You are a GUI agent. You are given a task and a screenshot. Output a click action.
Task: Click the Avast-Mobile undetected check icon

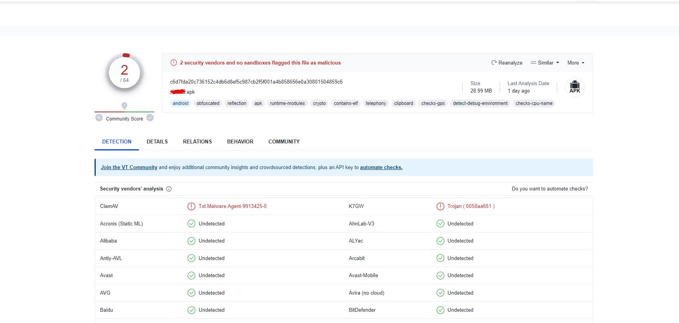point(440,275)
